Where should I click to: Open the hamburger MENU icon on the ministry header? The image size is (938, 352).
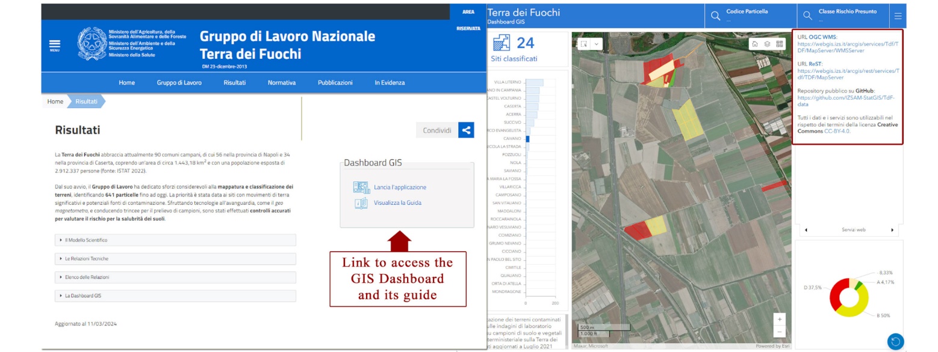click(55, 44)
